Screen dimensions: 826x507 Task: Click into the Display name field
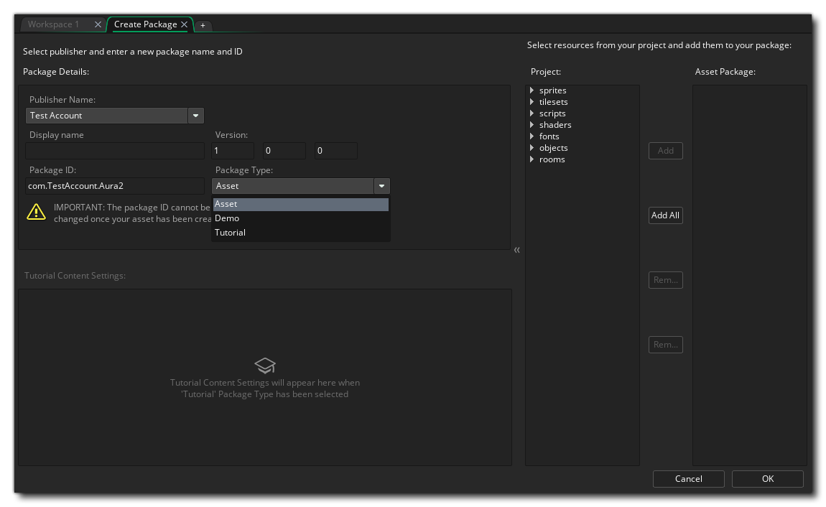pos(115,151)
